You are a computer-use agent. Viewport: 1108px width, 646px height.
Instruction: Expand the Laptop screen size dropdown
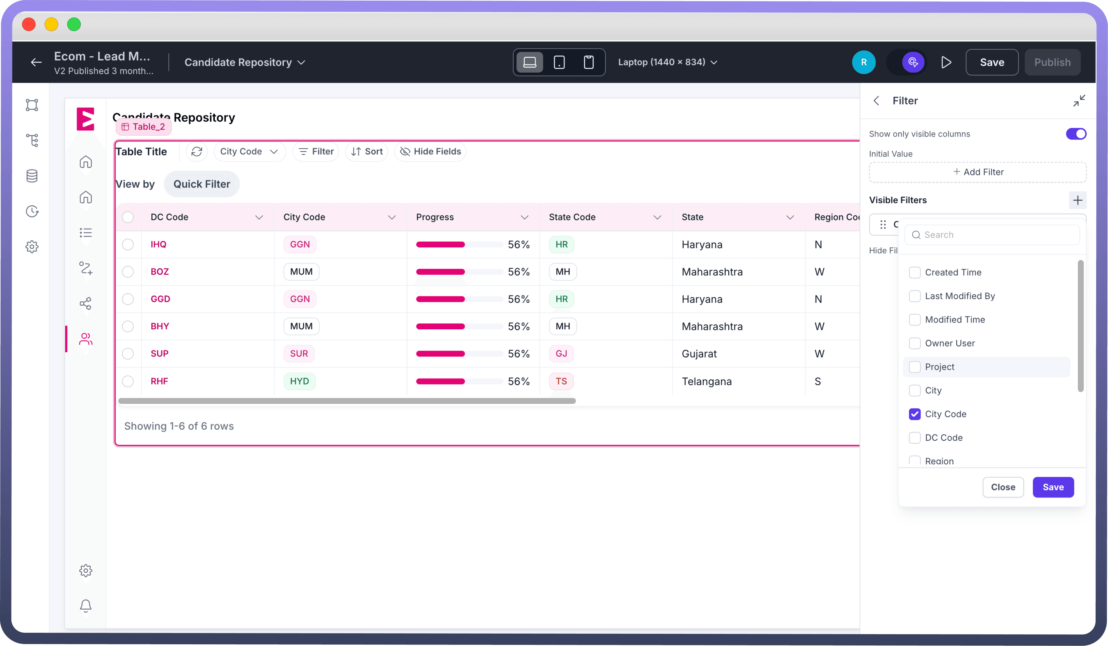[x=668, y=62]
